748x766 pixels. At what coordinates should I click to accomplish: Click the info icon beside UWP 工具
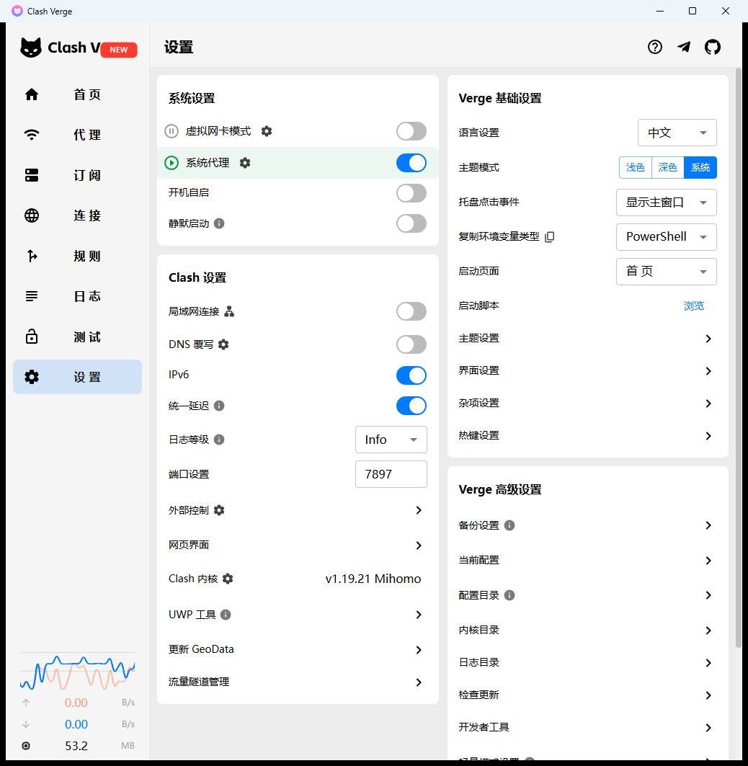pos(226,615)
